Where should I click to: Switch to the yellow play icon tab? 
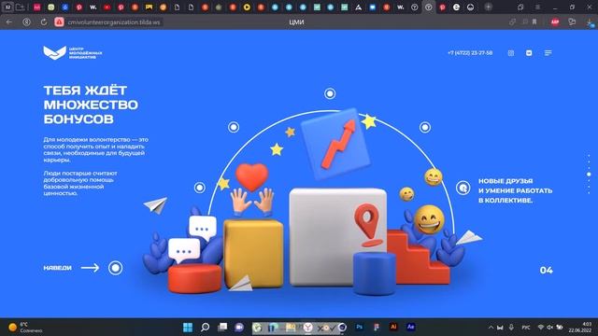247,7
